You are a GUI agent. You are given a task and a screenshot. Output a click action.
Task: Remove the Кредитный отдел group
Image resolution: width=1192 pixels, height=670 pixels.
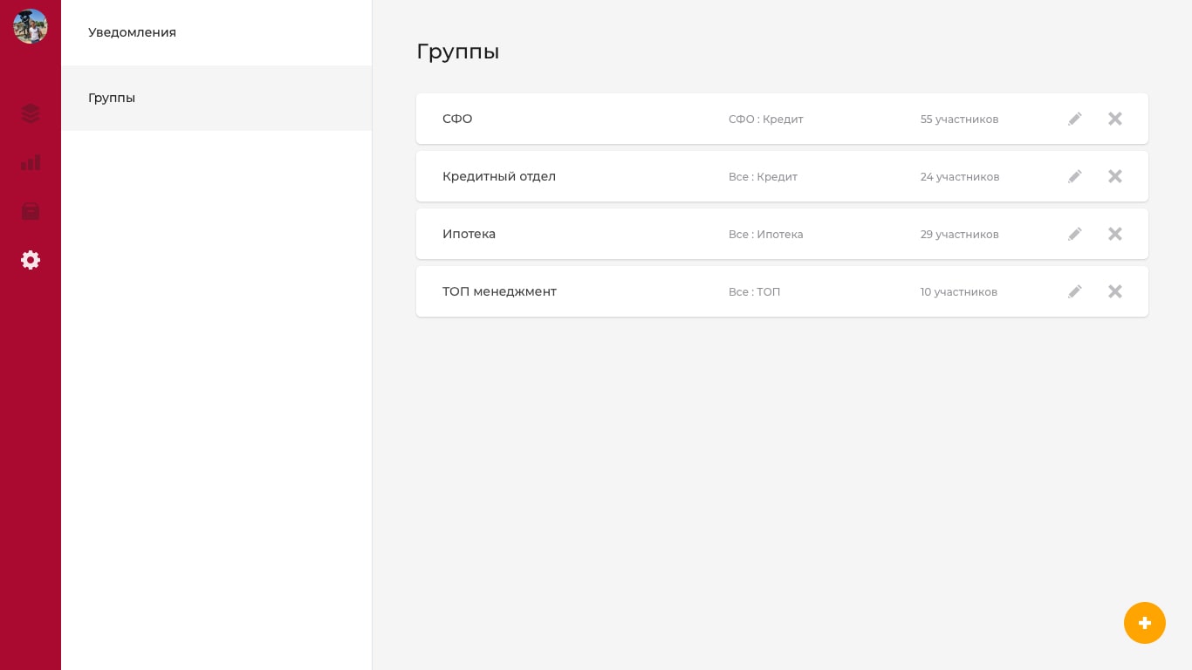pos(1115,176)
